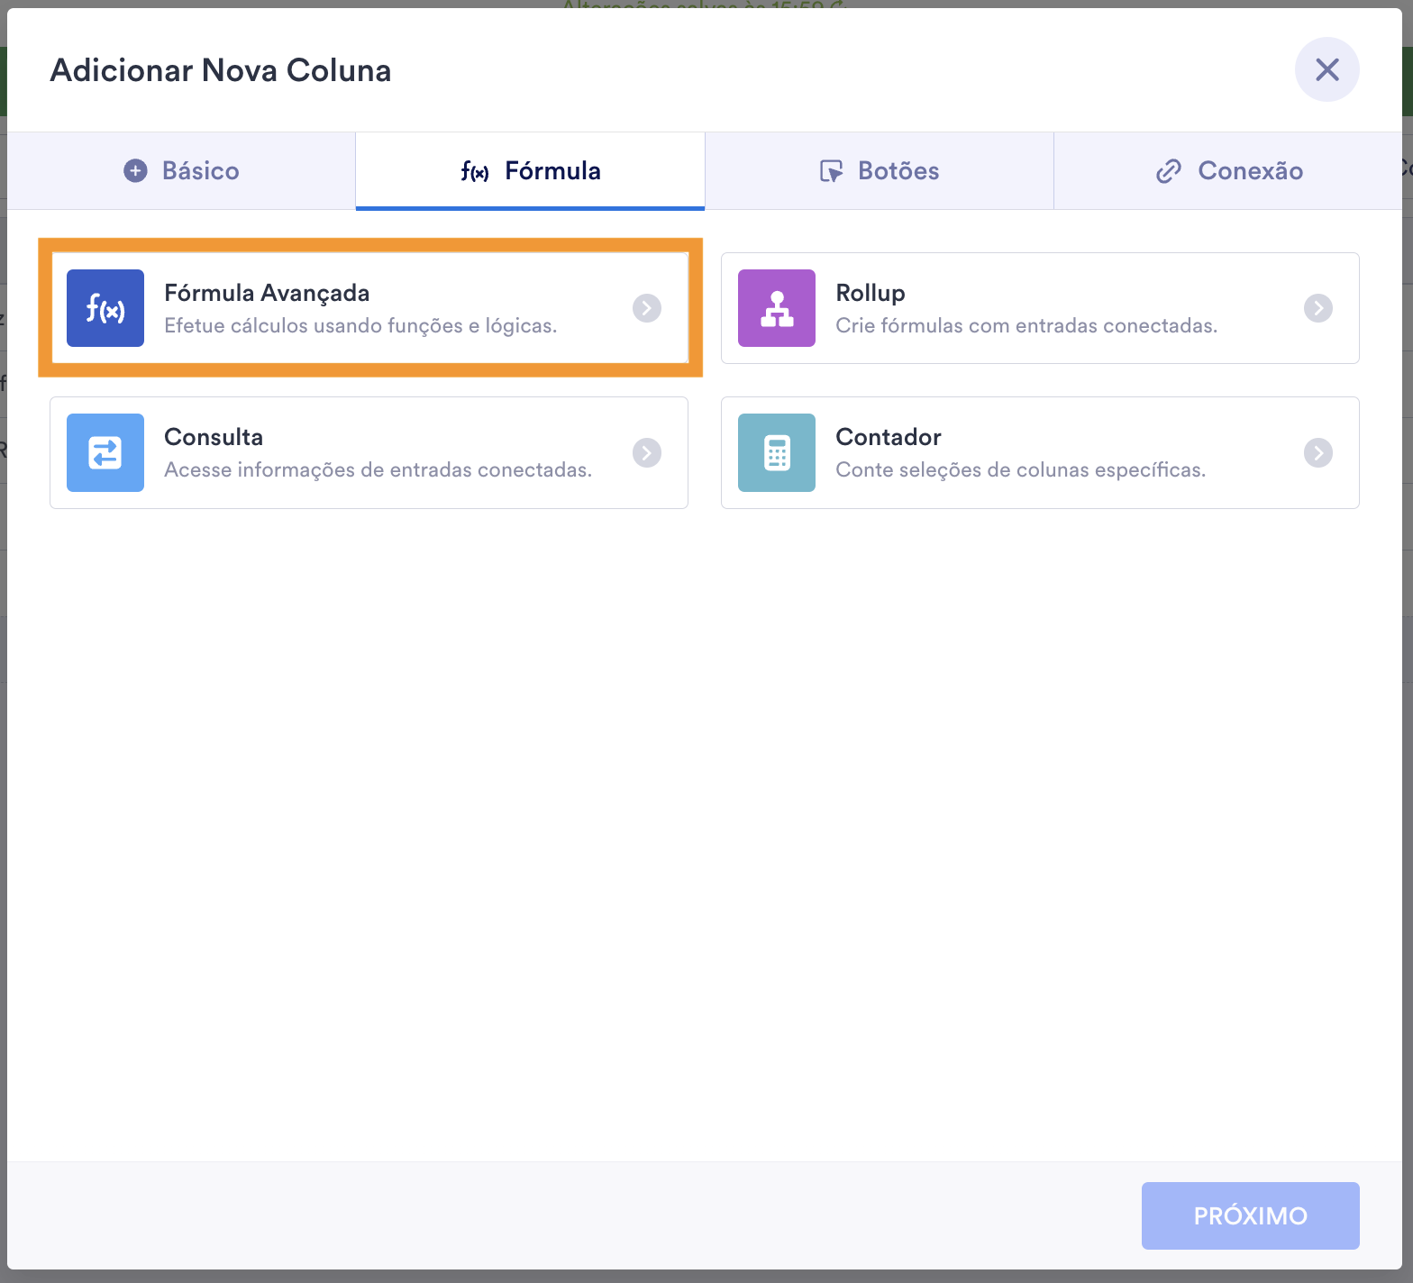This screenshot has height=1283, width=1413.
Task: Click the purple Rollup hierarchy icon
Action: tap(777, 308)
